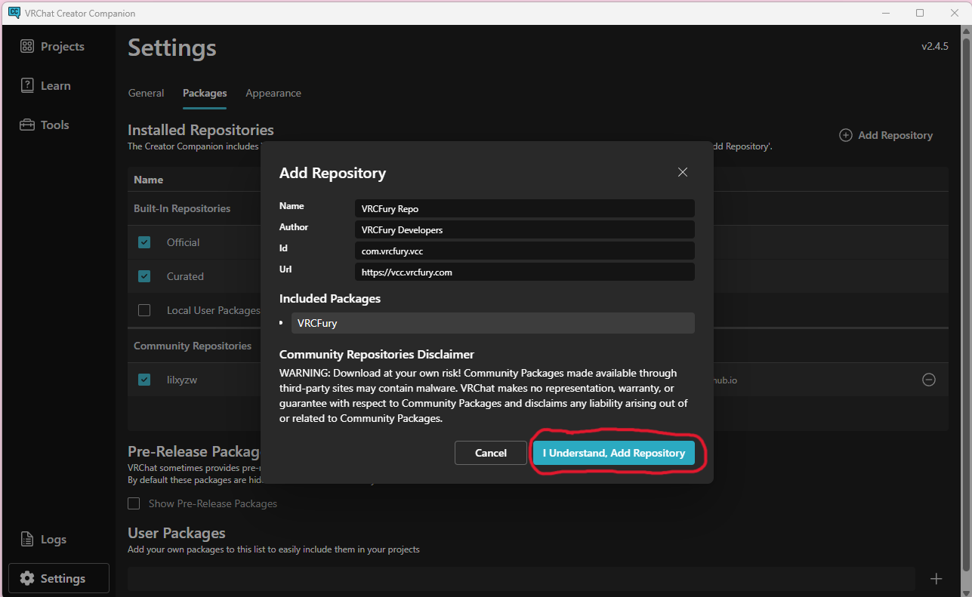Click the Id field com.vrcfury.vcc
972x597 pixels.
pyautogui.click(x=525, y=251)
